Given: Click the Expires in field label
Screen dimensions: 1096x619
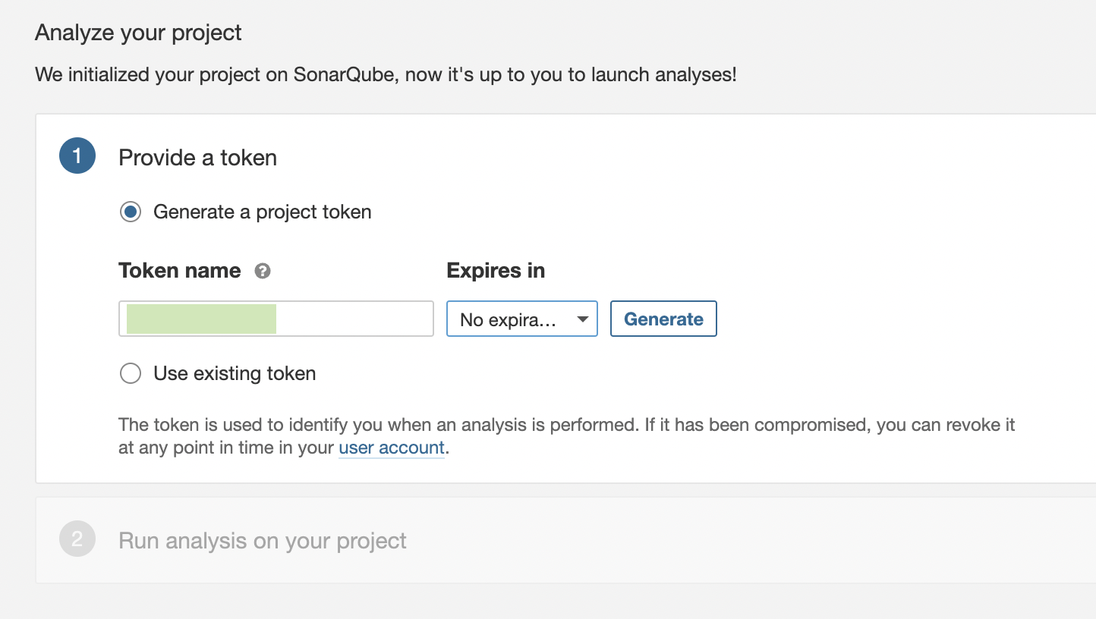Looking at the screenshot, I should 496,271.
